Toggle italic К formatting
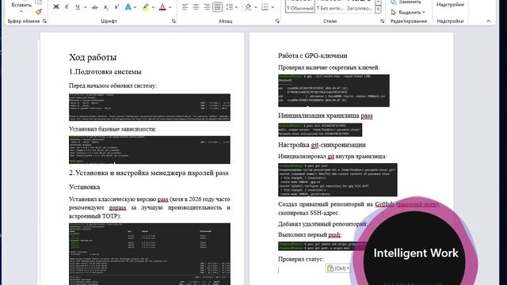The height and width of the screenshot is (285, 507). (67, 7)
